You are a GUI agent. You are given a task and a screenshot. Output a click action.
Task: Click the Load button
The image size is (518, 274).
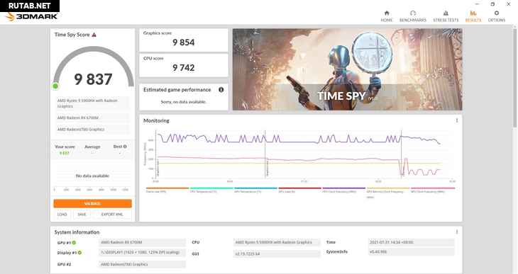pos(62,215)
